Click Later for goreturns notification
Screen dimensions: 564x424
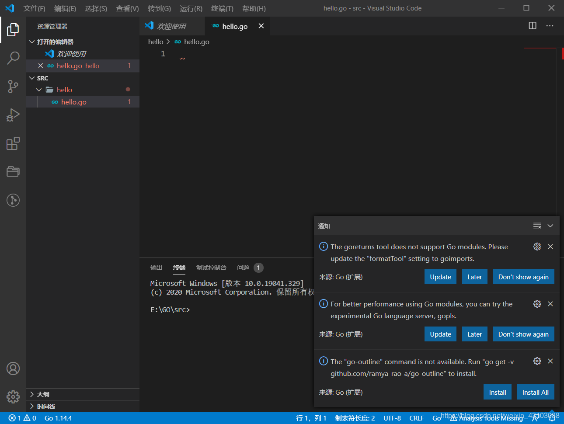(474, 277)
